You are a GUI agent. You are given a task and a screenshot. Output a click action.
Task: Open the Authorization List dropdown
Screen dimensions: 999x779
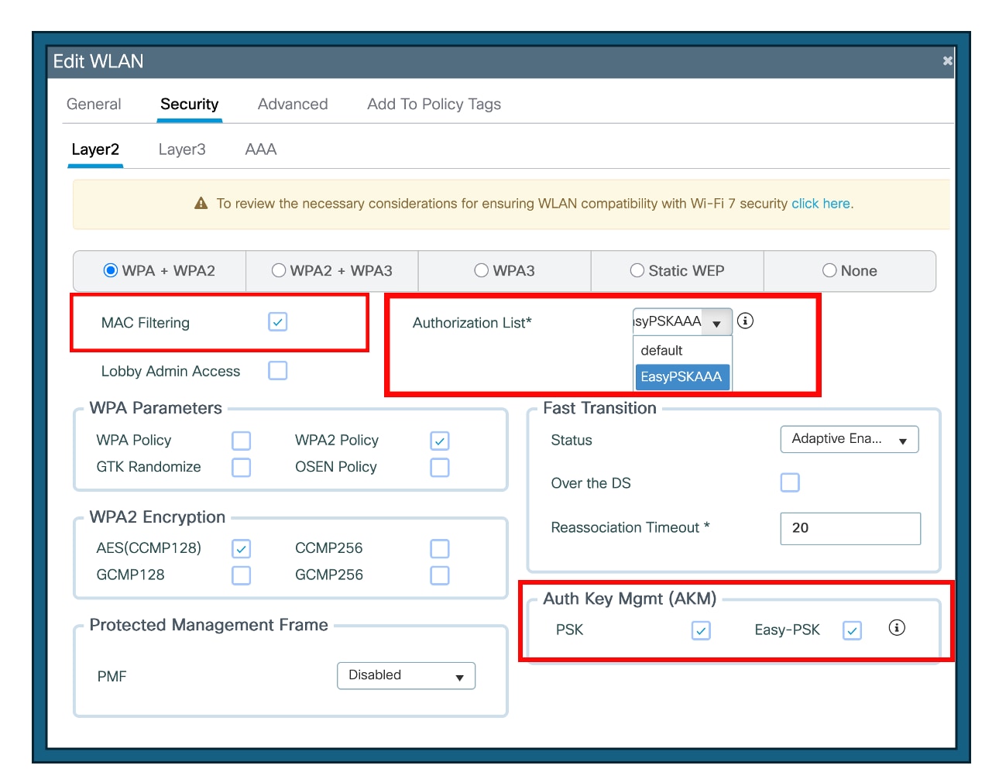tap(682, 321)
